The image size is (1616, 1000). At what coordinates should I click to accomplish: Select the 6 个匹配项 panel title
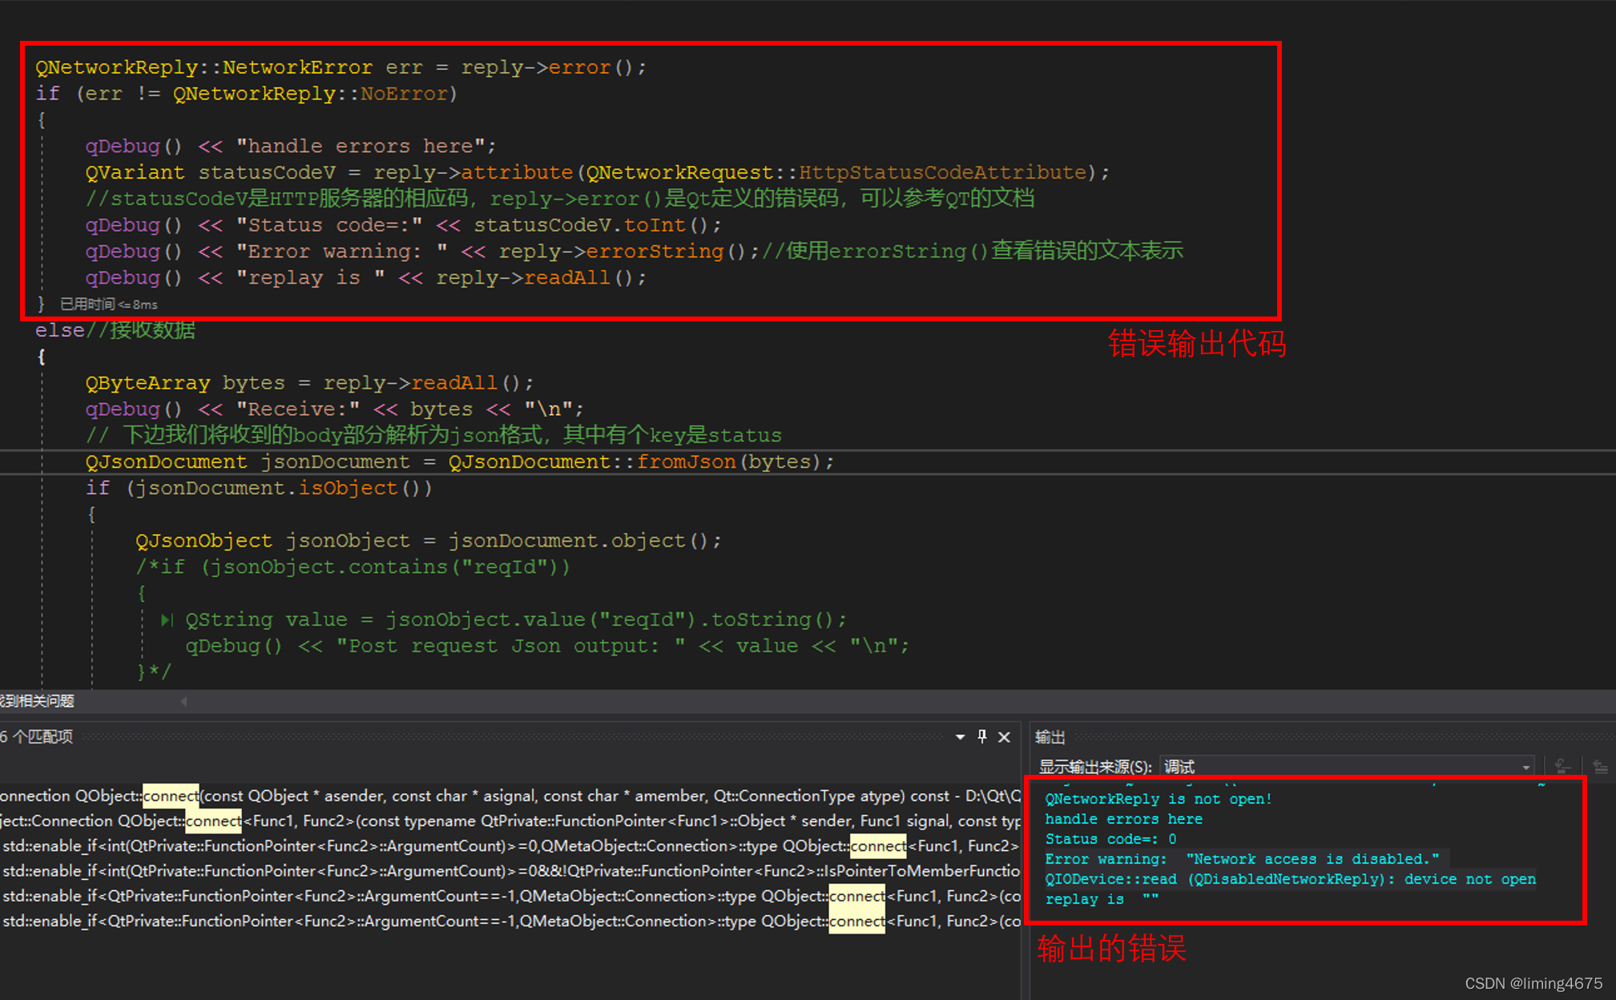pyautogui.click(x=37, y=736)
